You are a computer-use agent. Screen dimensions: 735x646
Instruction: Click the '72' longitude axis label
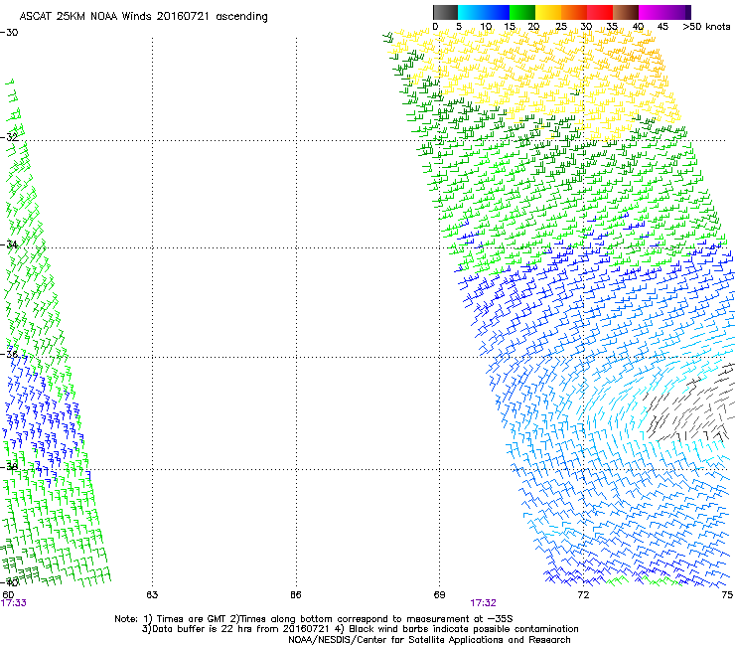(583, 595)
